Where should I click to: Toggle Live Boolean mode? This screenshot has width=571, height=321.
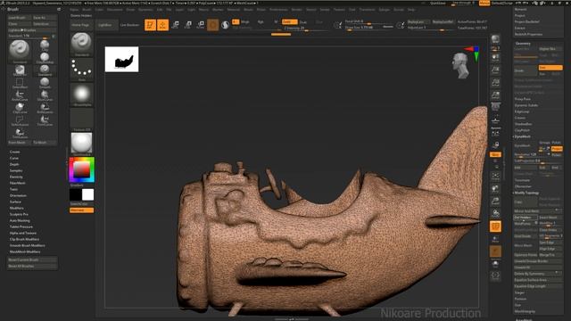pos(129,25)
